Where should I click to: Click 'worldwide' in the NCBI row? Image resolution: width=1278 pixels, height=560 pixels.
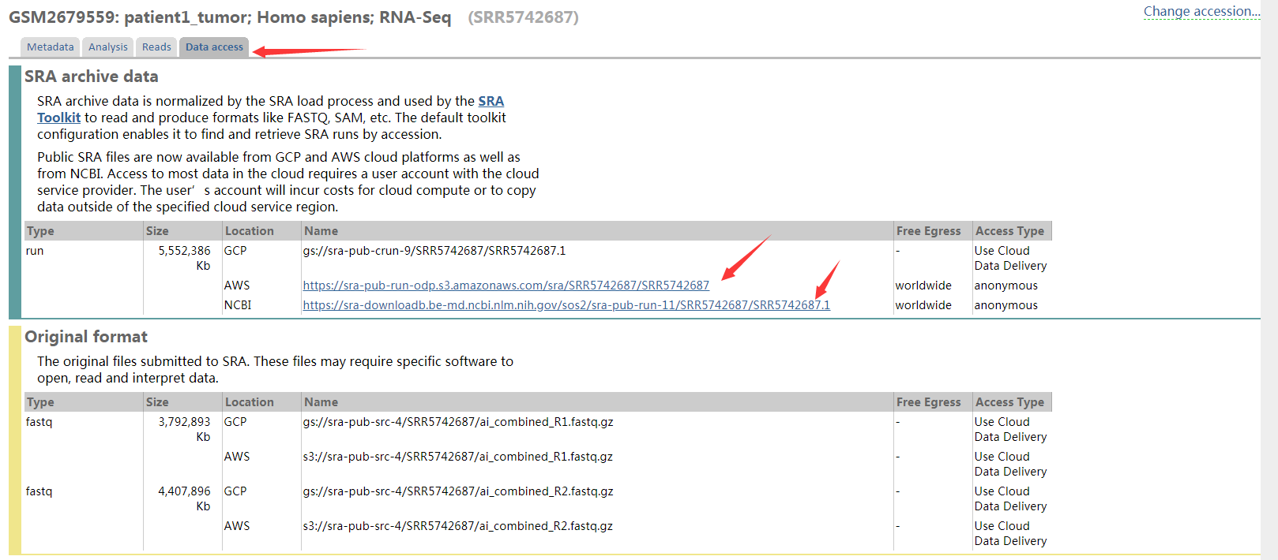click(923, 305)
